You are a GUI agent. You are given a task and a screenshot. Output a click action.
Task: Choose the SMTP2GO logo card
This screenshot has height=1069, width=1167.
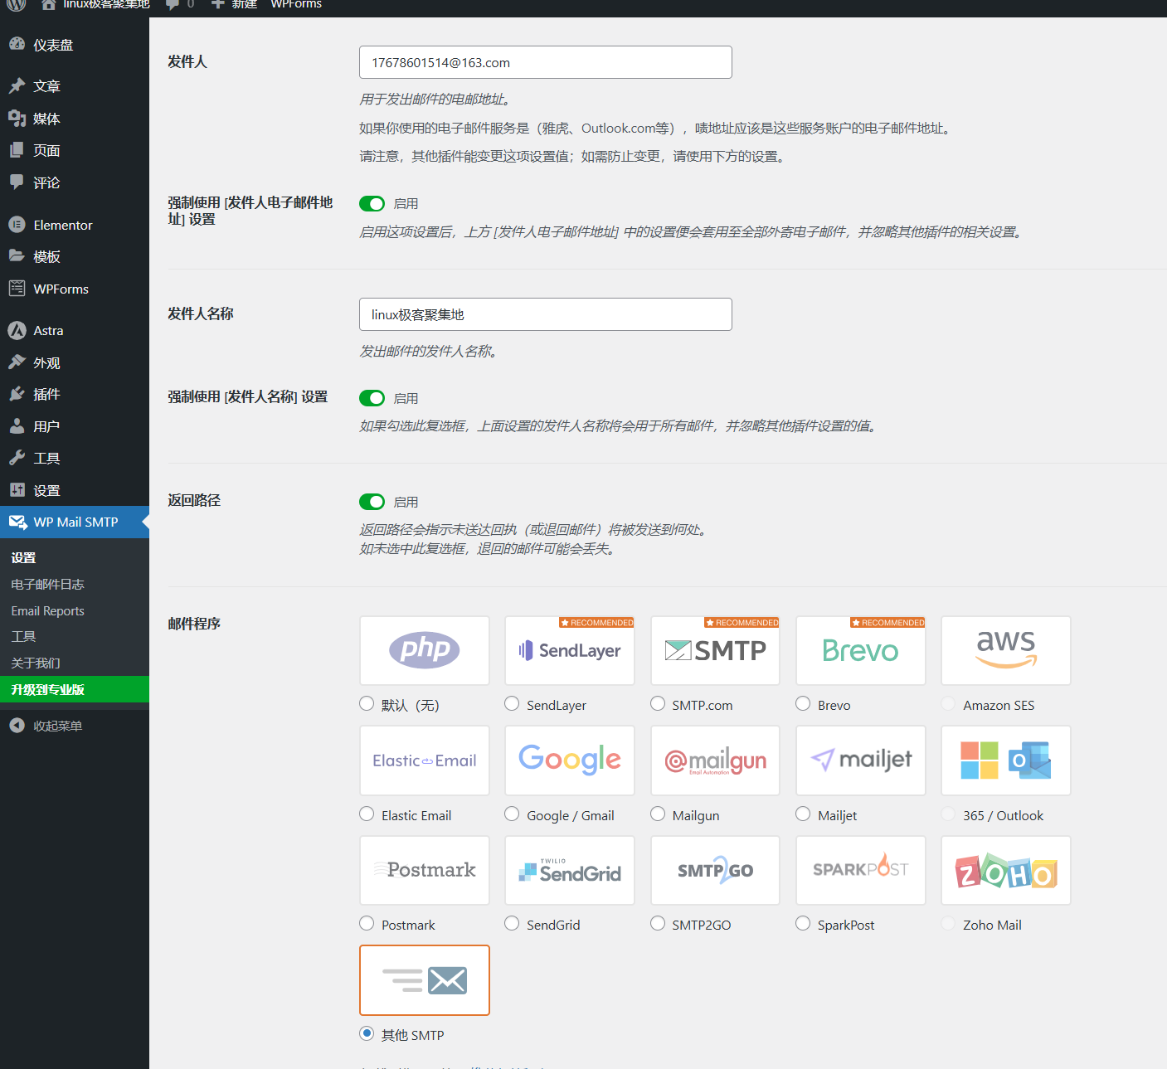point(715,870)
